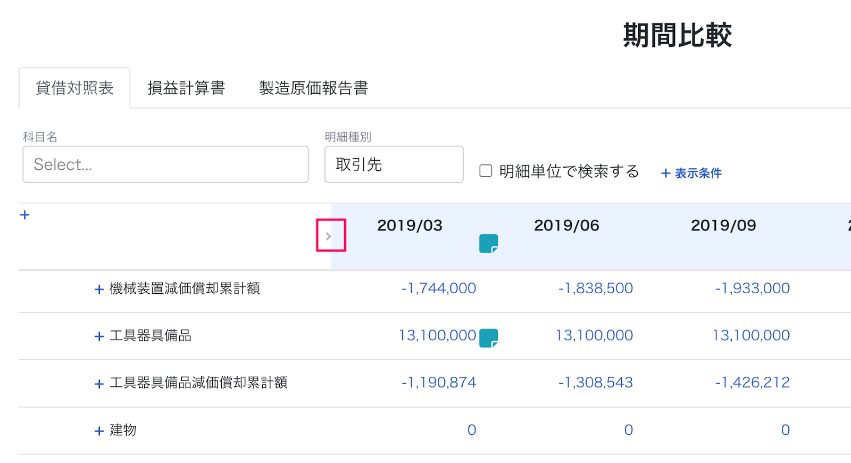The image size is (851, 463).
Task: Open the 科目名 Select dropdown
Action: [165, 164]
